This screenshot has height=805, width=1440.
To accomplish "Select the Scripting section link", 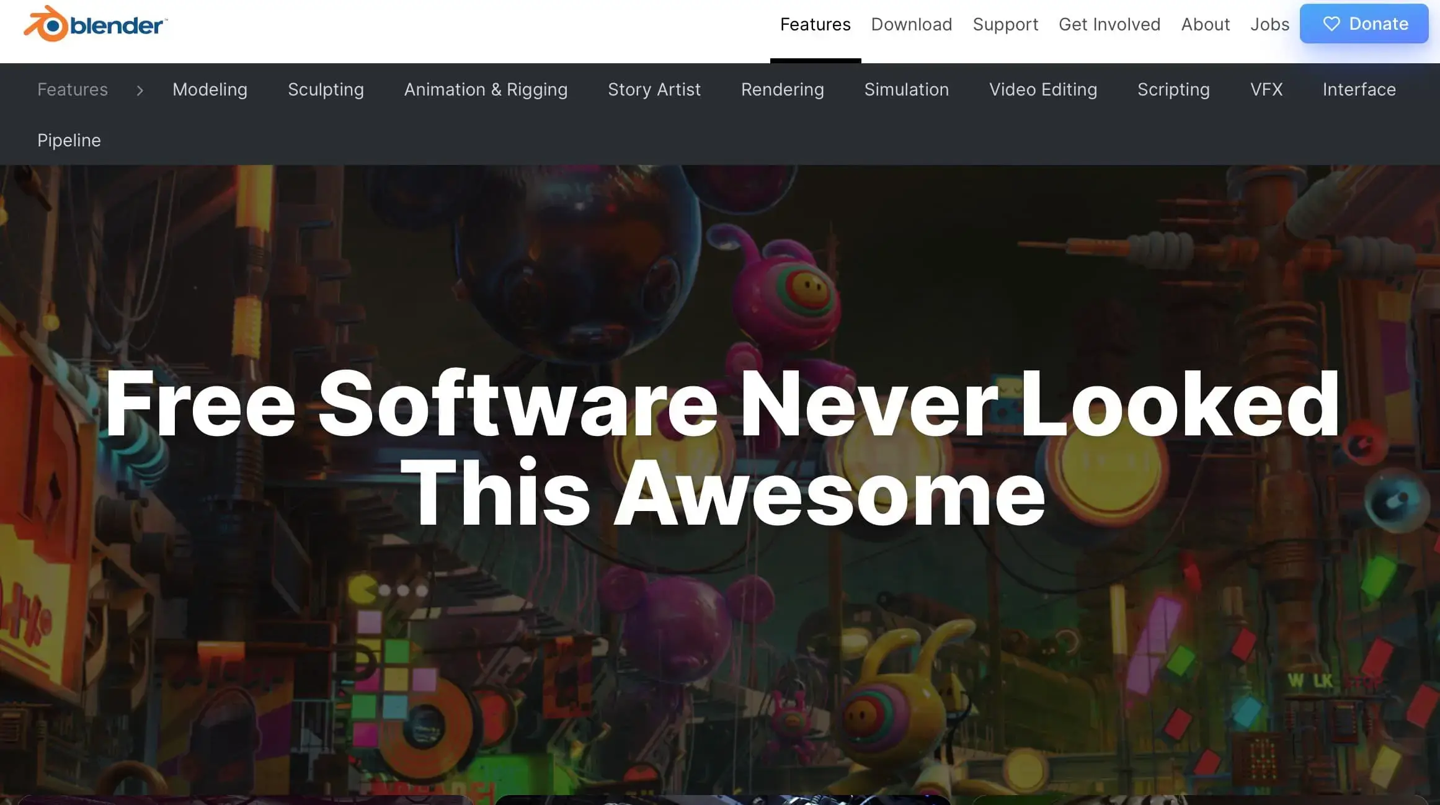I will click(1173, 90).
